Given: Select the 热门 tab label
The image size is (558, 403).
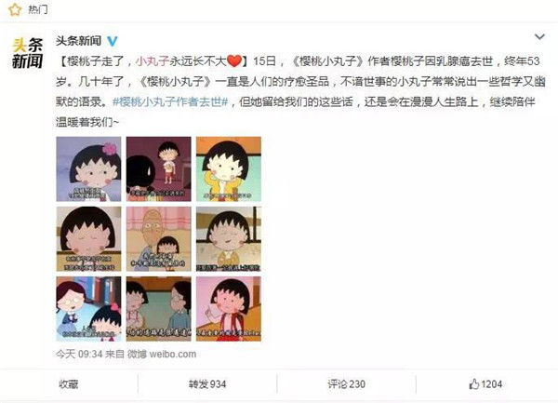Looking at the screenshot, I should [38, 9].
